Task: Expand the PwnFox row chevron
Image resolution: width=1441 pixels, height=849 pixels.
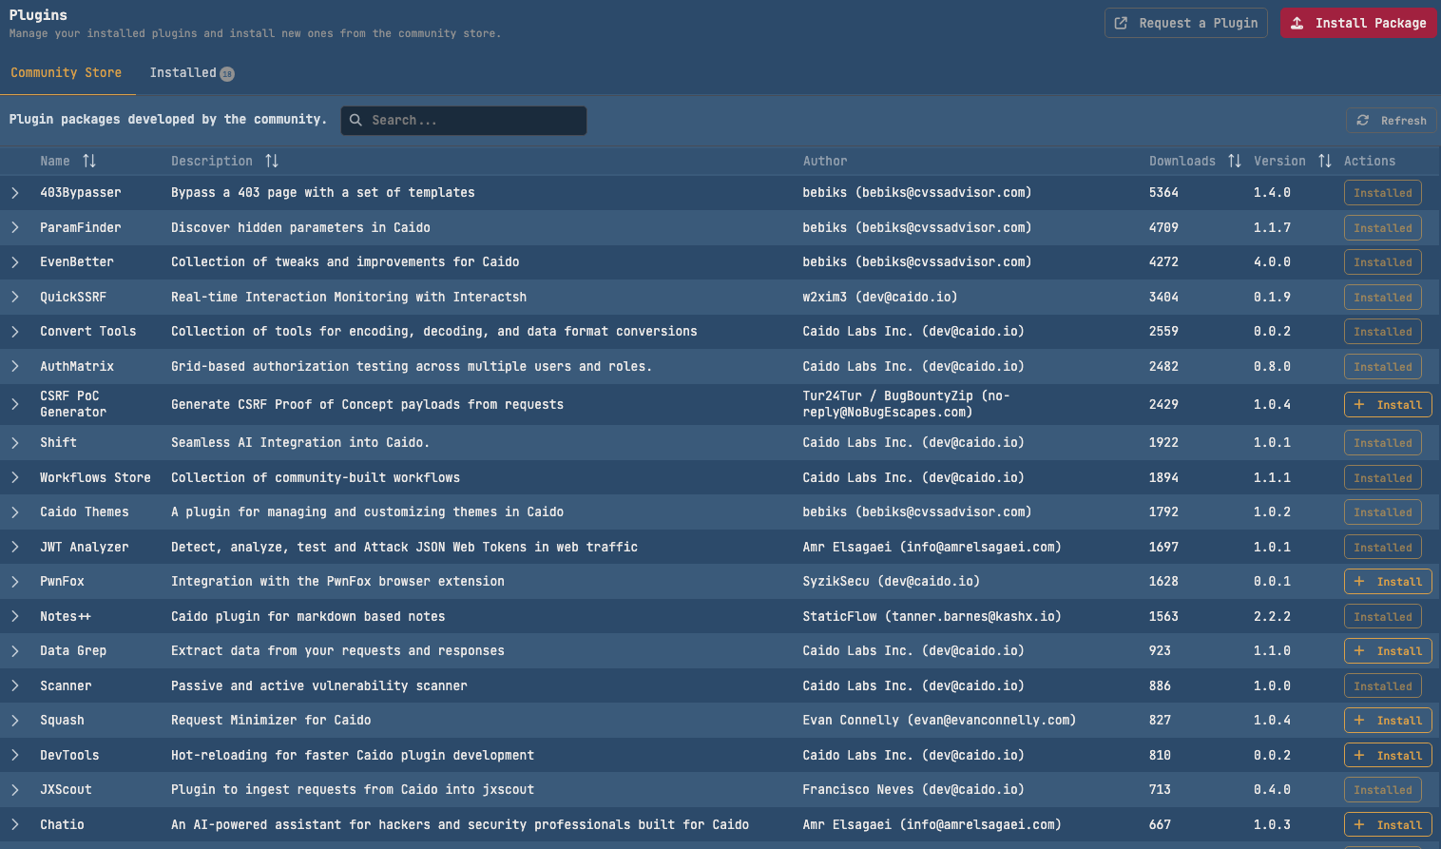Action: [15, 582]
